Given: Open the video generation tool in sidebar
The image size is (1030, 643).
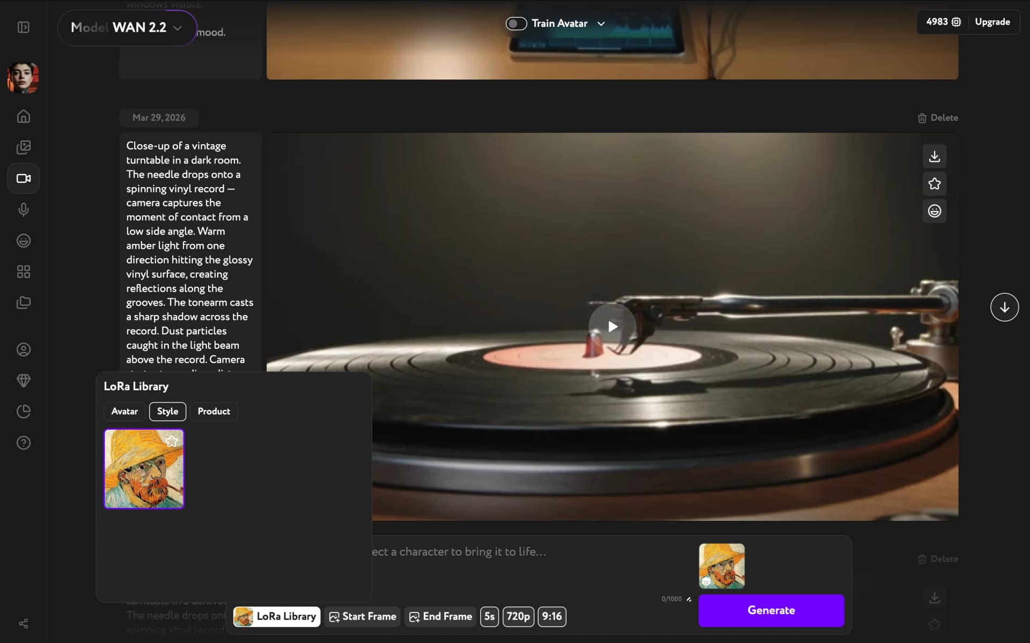Looking at the screenshot, I should 23,178.
